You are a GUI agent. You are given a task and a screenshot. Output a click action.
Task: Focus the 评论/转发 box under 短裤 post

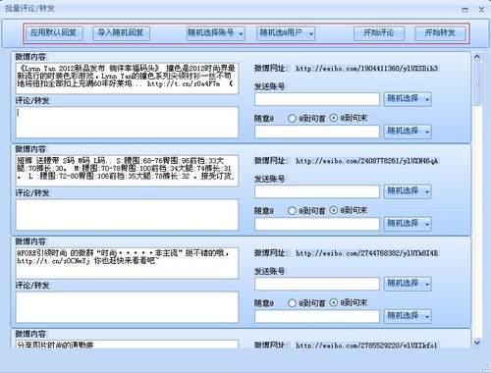click(127, 215)
